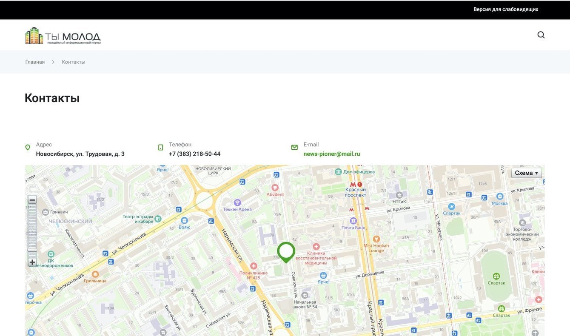
Task: Click the phone number +7 (383) 218-50-44
Action: pos(194,154)
